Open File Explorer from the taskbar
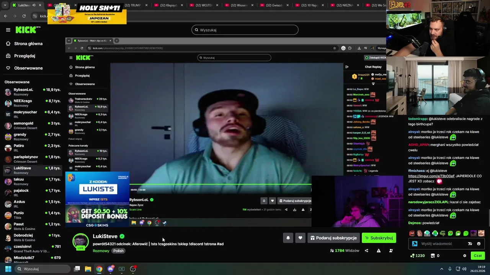Image resolution: width=490 pixels, height=275 pixels. pyautogui.click(x=88, y=269)
